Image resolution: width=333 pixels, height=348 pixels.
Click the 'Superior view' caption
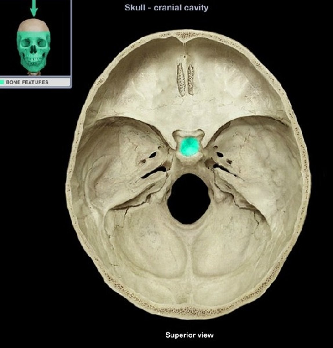189,335
